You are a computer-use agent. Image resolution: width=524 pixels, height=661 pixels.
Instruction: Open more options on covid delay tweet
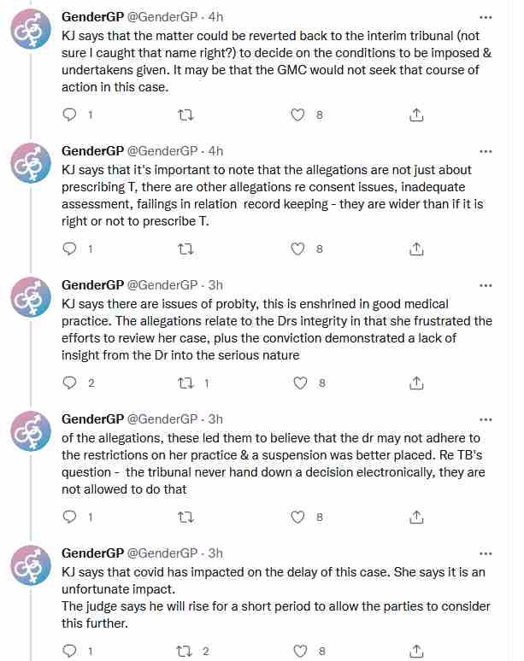486,553
